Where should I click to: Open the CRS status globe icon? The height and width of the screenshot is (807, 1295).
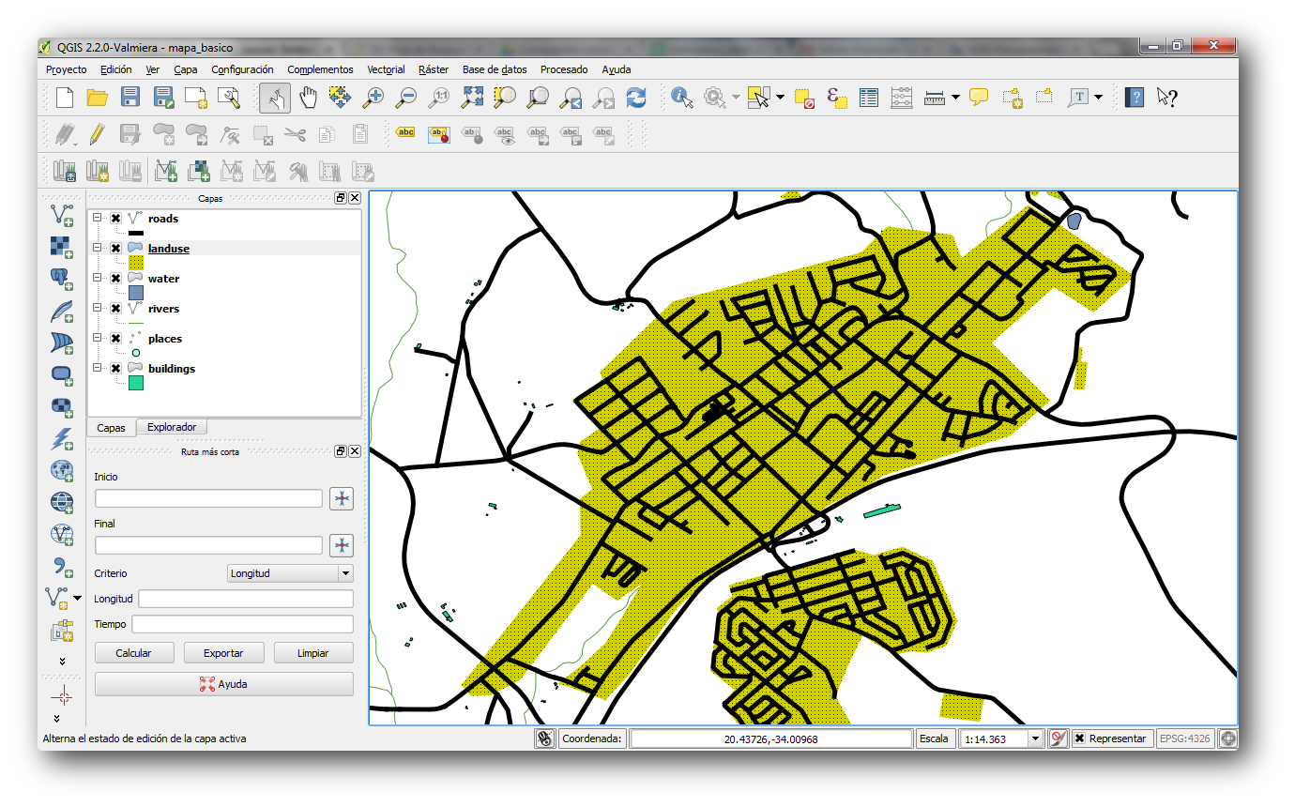click(x=1227, y=738)
